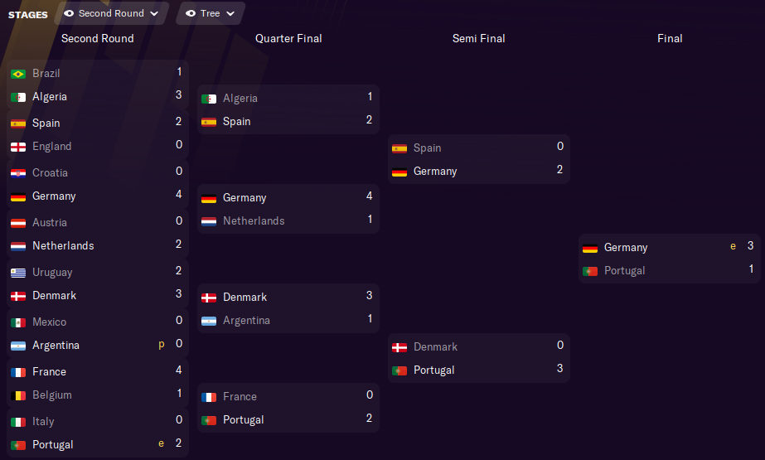Open Algeria team in Quarter Final
The image size is (765, 460).
click(240, 99)
